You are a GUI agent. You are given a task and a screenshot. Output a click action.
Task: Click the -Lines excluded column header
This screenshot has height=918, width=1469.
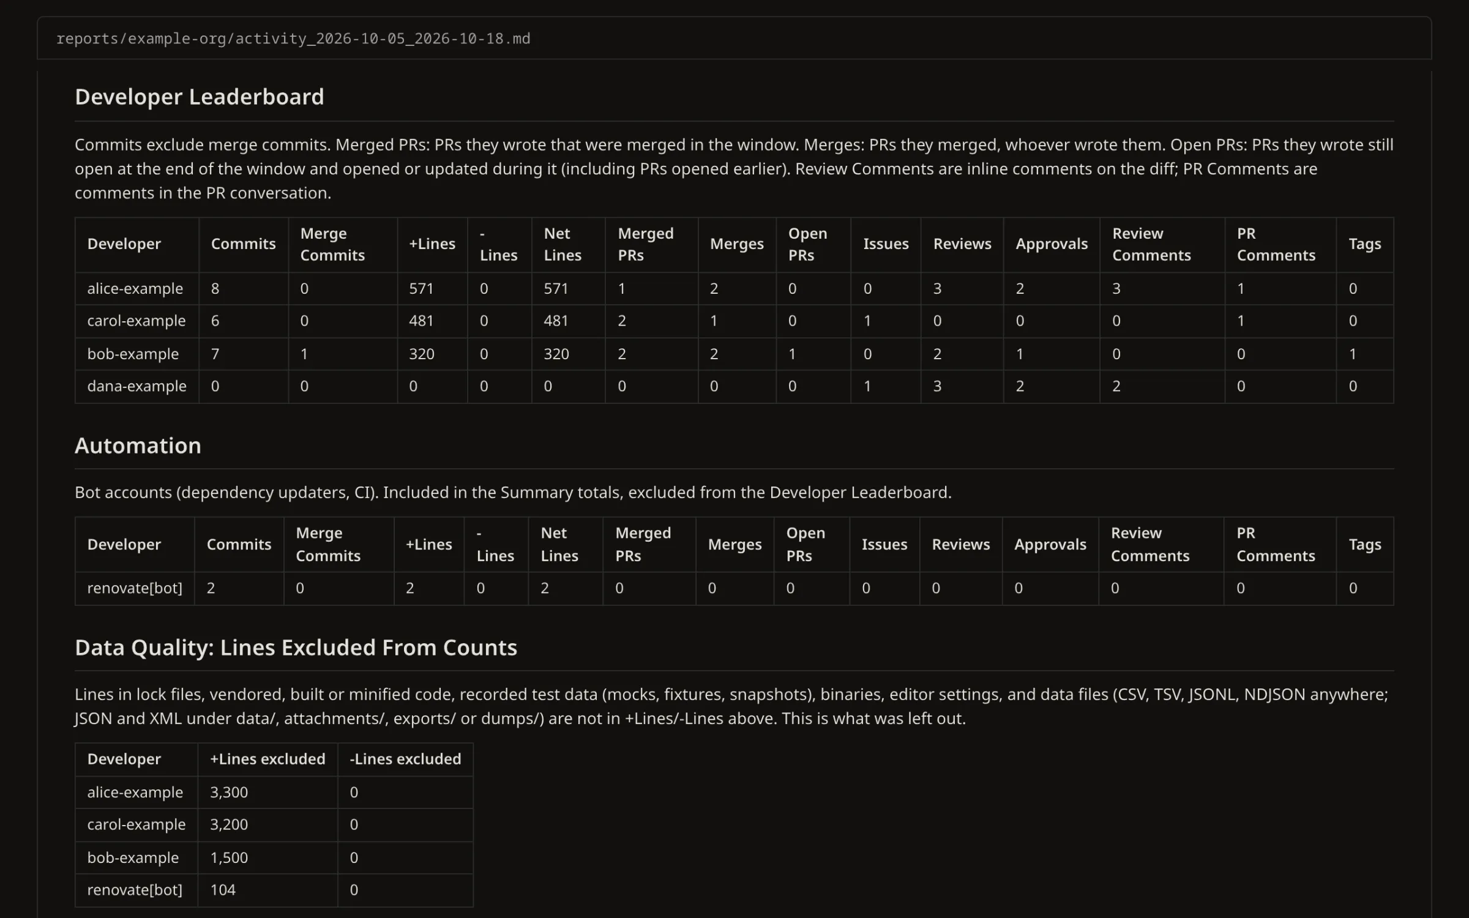(405, 759)
